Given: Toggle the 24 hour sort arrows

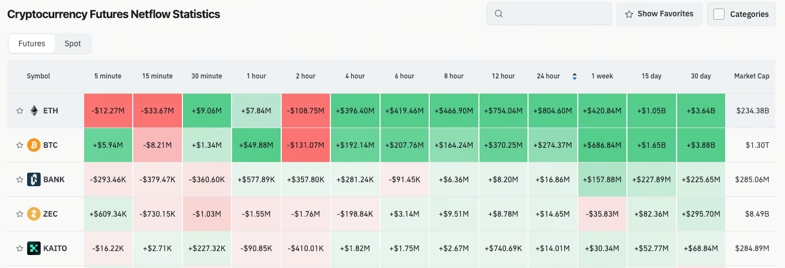Looking at the screenshot, I should tap(574, 76).
